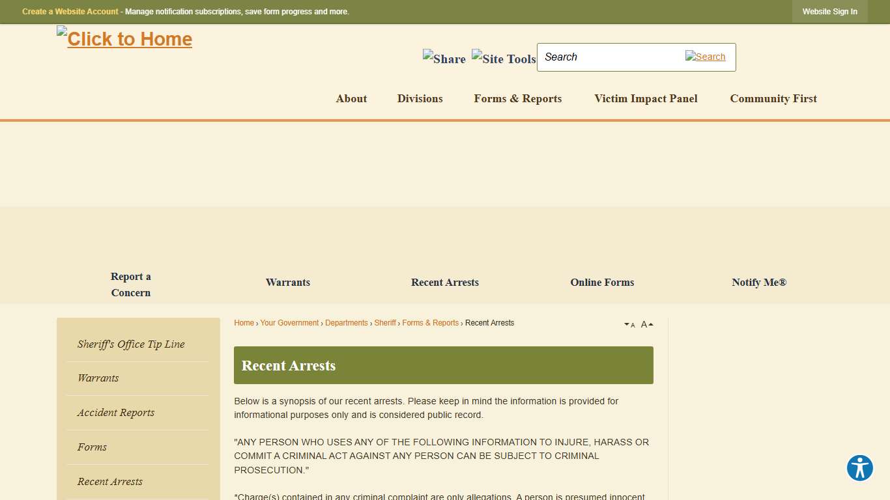The image size is (890, 500).
Task: Open the About menu
Action: click(x=351, y=99)
